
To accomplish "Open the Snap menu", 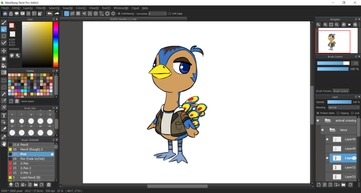I will click(x=68, y=8).
